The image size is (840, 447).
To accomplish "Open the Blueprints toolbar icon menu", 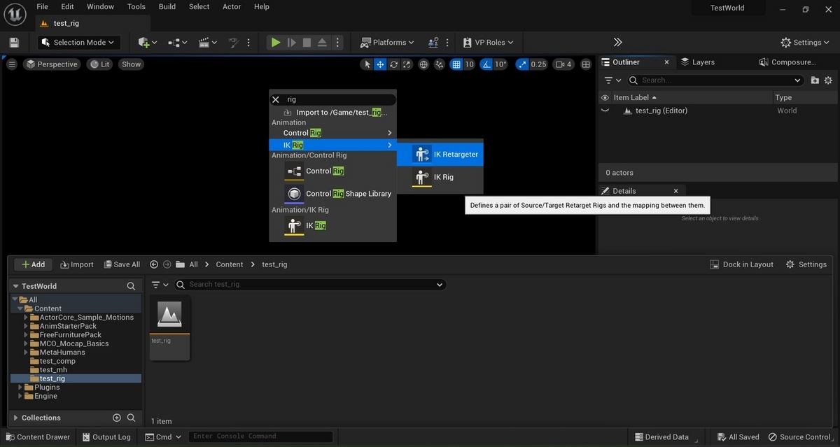I will pyautogui.click(x=177, y=42).
